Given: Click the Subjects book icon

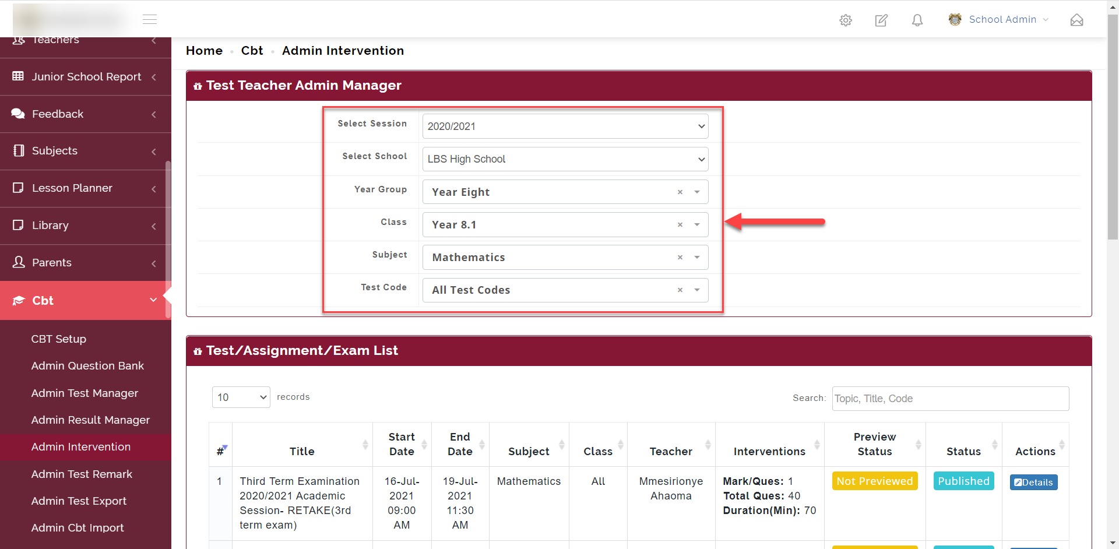Looking at the screenshot, I should [19, 150].
